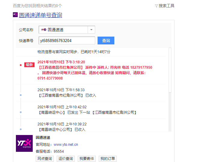Click the dropdown arrow of the company selector
The height and width of the screenshot is (162, 214).
coord(91,30)
